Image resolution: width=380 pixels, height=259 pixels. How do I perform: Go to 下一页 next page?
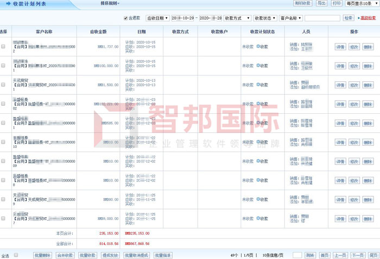coord(357,255)
